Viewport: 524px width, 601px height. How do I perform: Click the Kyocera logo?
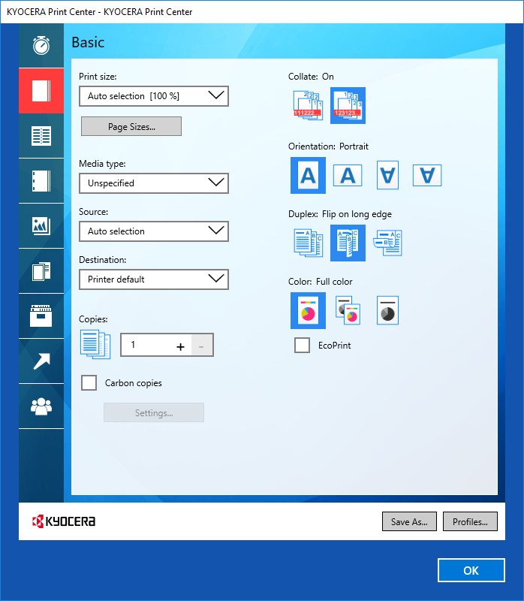pyautogui.click(x=64, y=521)
